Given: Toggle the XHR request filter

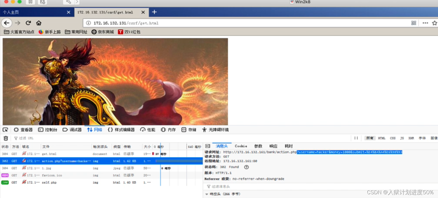Looking at the screenshot, I should click(x=411, y=138).
